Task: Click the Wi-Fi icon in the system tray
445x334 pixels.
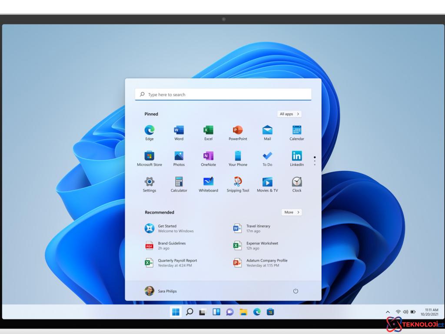Action: (397, 311)
